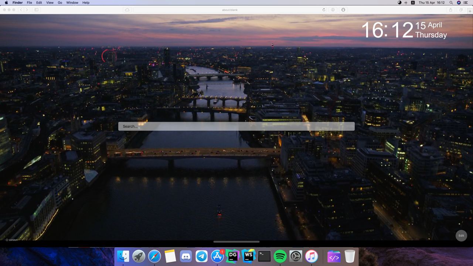
Task: Go forward with Safari forward arrow
Action: click(x=27, y=10)
